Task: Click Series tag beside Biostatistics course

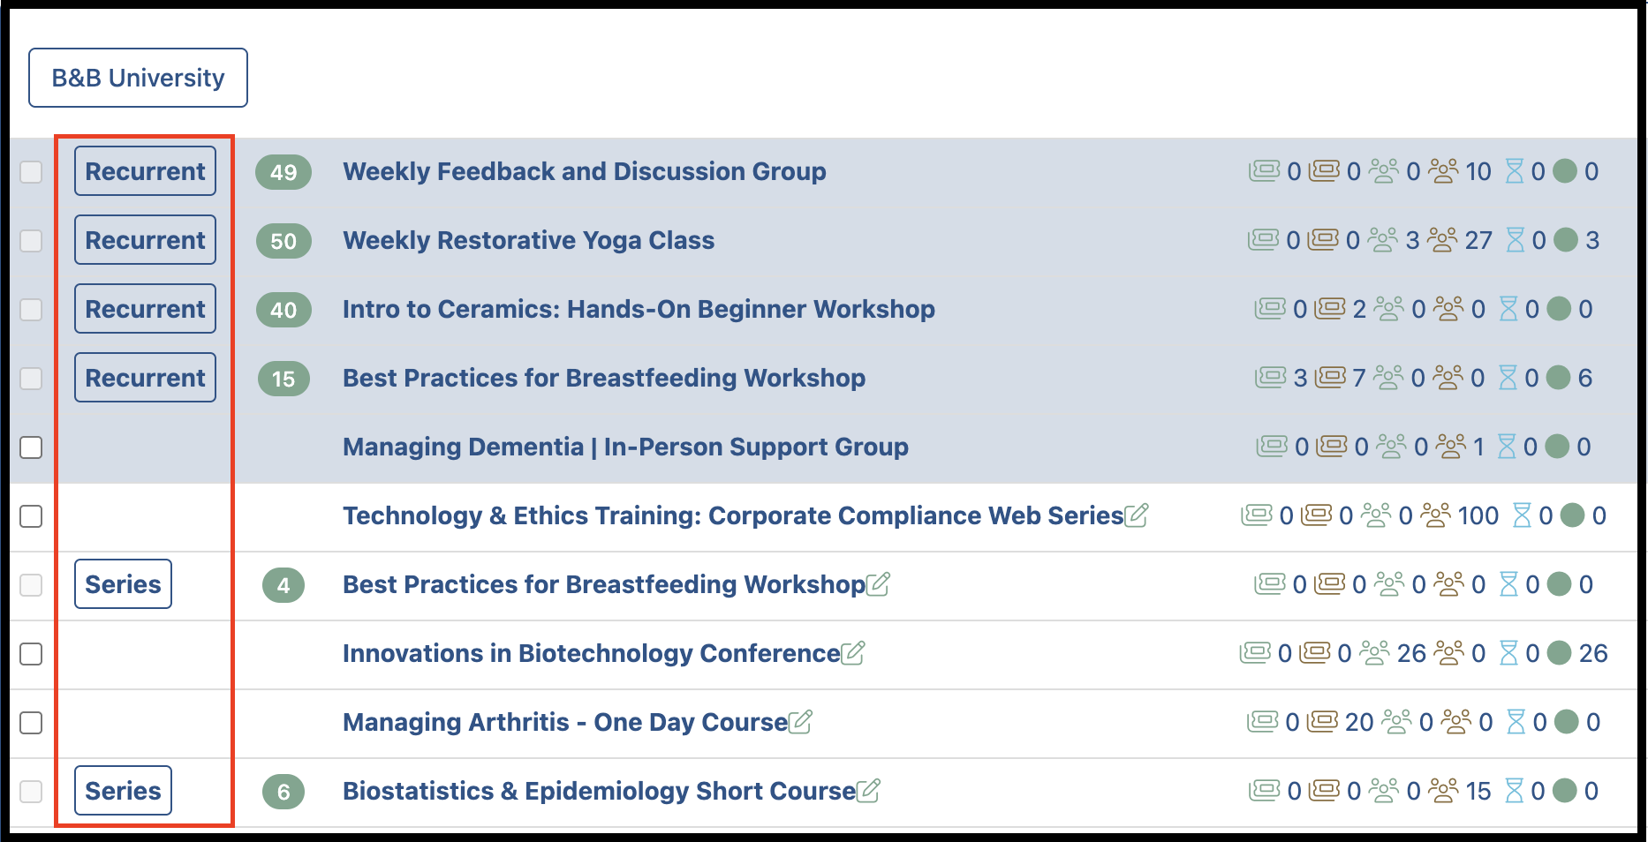Action: (123, 791)
